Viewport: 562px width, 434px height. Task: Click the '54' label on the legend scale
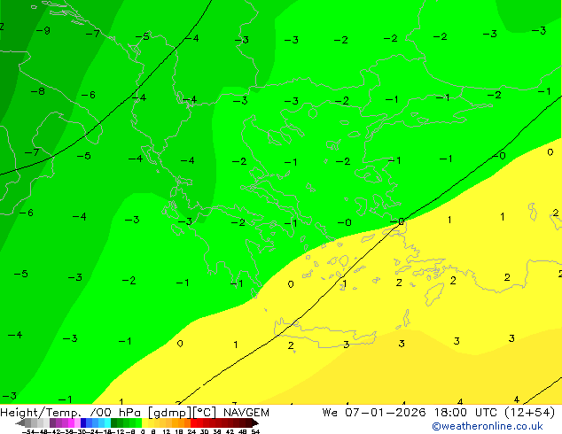[254, 432]
